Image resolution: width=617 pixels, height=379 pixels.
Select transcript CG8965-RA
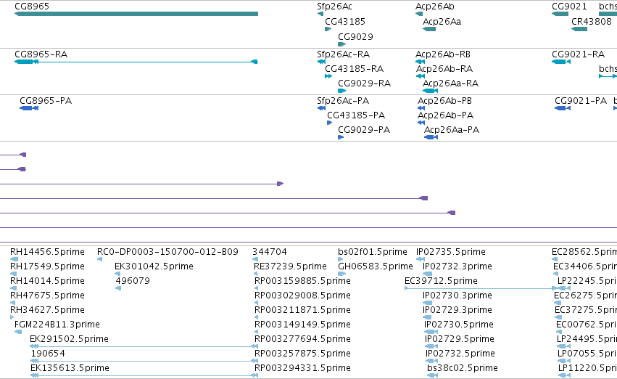[136, 62]
